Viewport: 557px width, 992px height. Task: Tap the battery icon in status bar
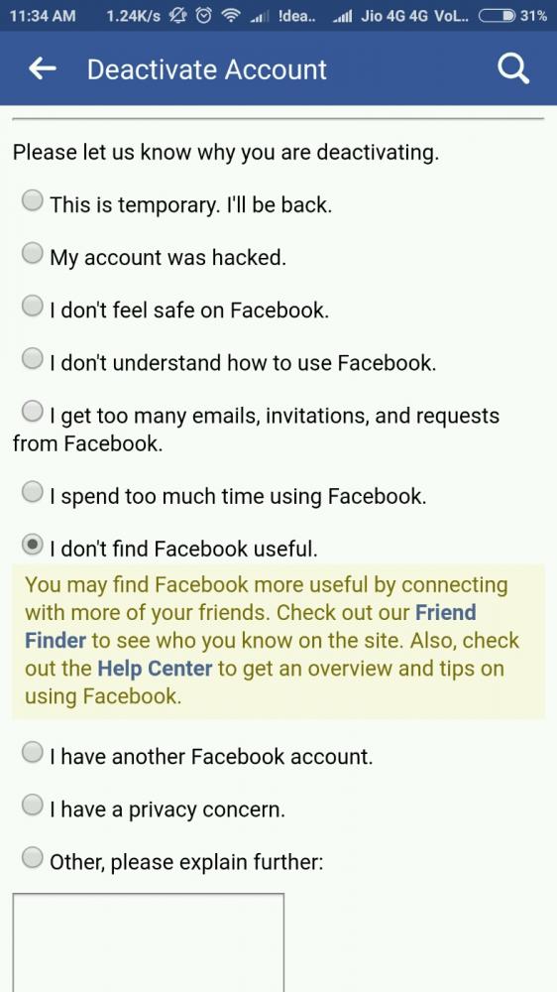(x=497, y=16)
